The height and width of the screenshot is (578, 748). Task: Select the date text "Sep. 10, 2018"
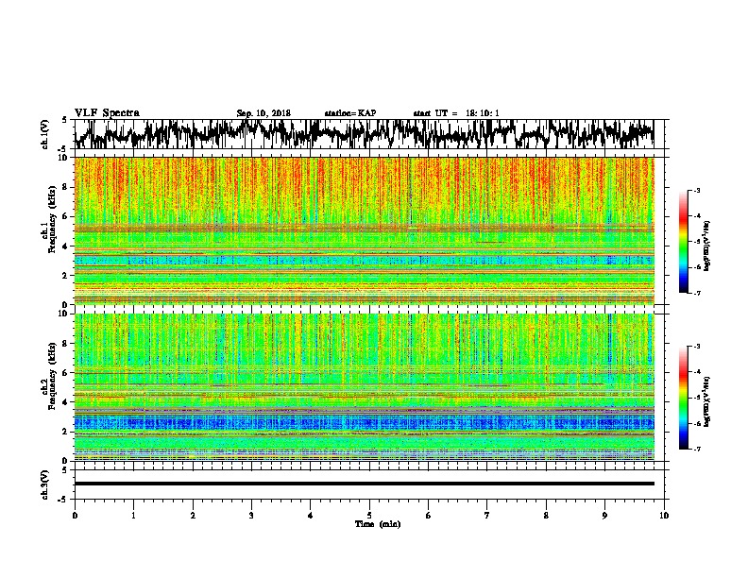[263, 113]
